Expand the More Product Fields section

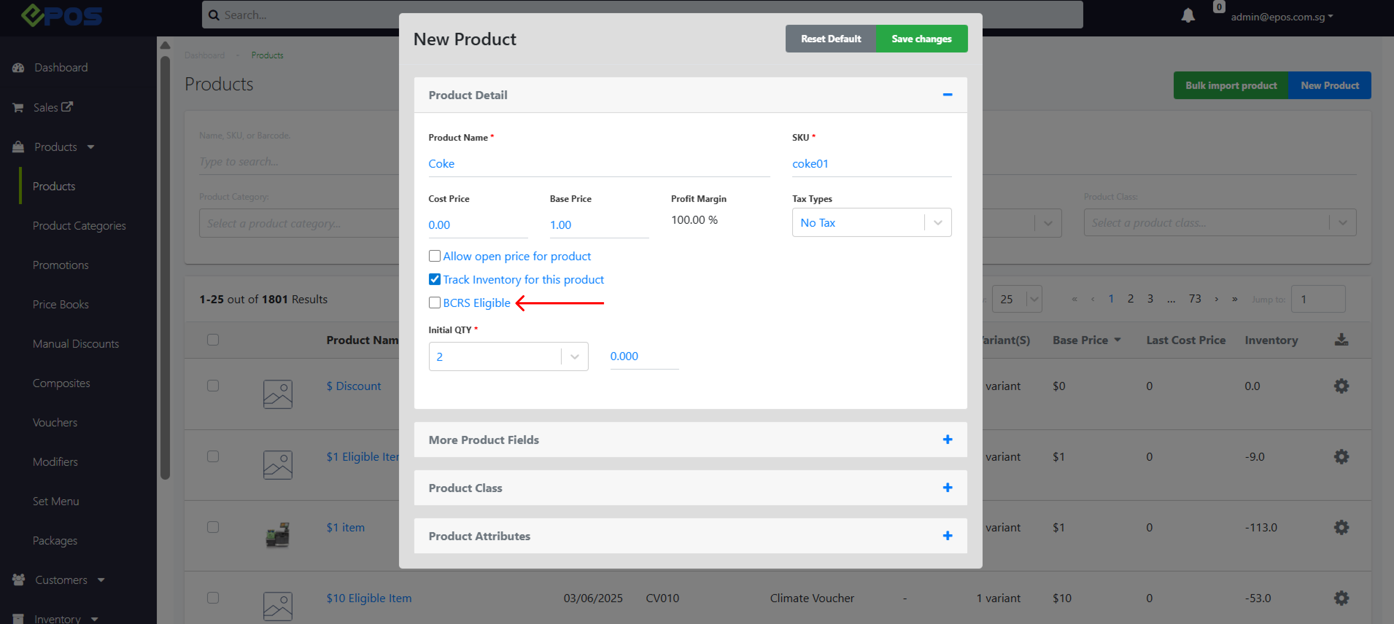(947, 440)
